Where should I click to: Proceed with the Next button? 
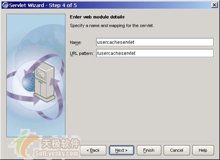[x=121, y=150]
